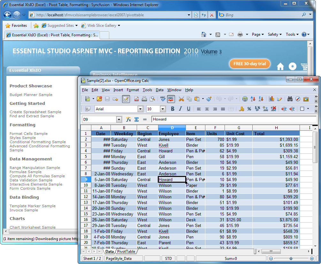Viewport: 321px width, 264px height.
Task: Open the Invoice Sample link
Action: tap(24, 210)
